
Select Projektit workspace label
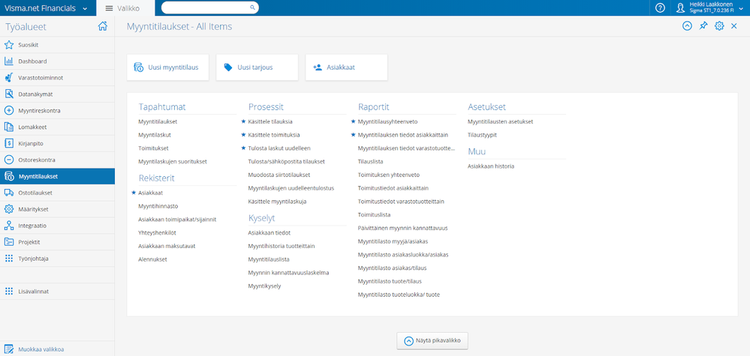pyautogui.click(x=29, y=242)
